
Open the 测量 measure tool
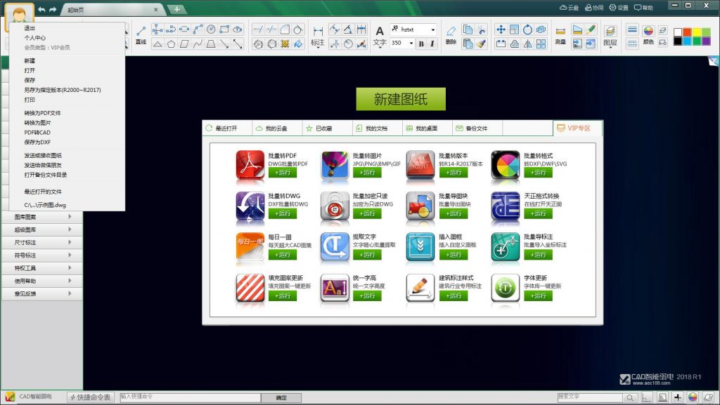(560, 35)
